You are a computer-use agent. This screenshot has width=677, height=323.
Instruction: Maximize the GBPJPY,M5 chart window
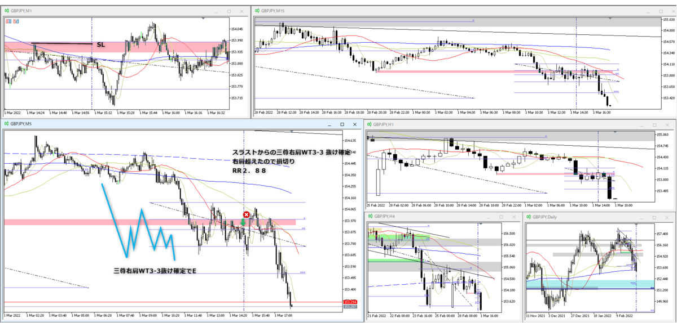[342, 124]
